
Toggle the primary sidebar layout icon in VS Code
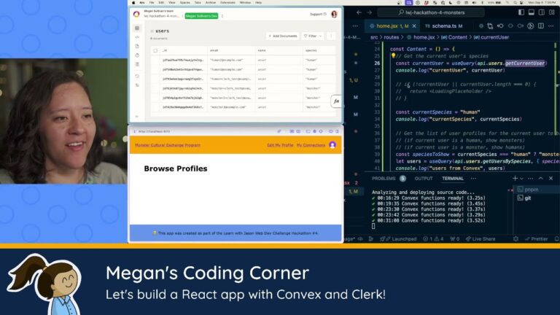tap(520, 12)
